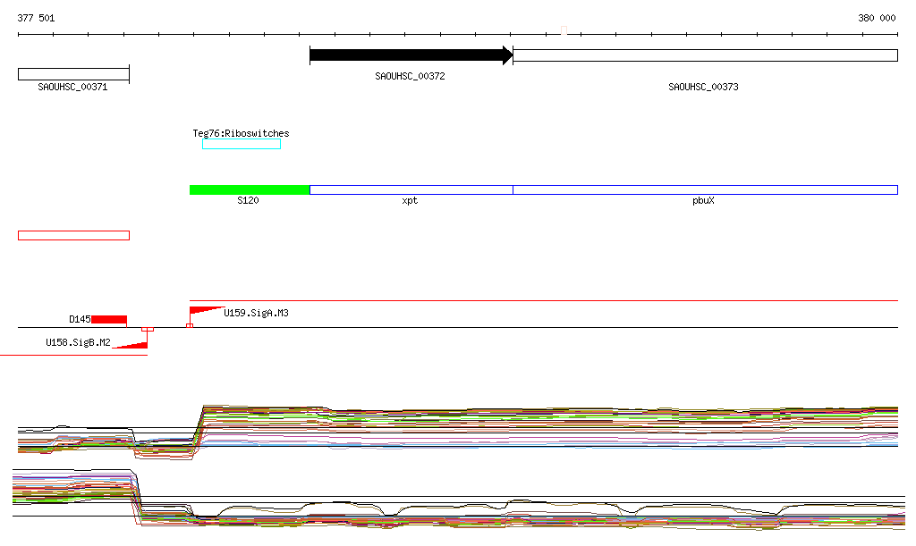Select the SAOUHSC_00371 gene rectangle
Viewport: 916px width, 546px height.
[73, 74]
